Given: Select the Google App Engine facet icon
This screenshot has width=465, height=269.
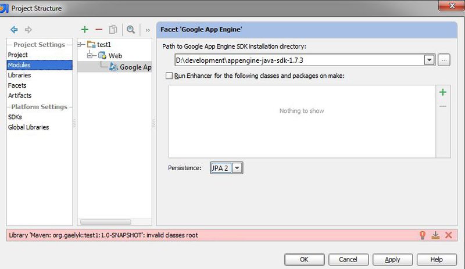Looking at the screenshot, I should 113,67.
